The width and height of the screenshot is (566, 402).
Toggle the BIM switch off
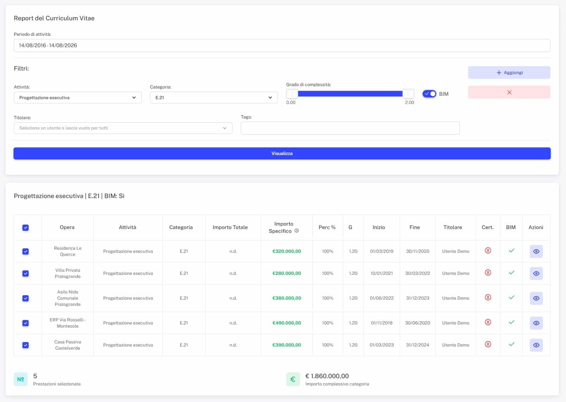[429, 94]
